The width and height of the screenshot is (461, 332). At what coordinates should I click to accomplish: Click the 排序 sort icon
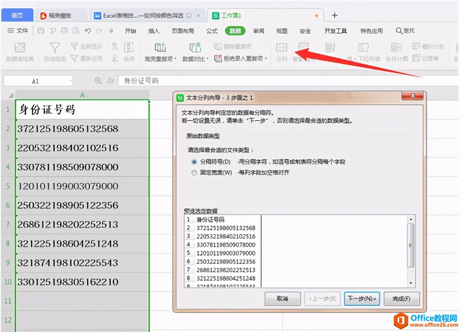(x=129, y=48)
